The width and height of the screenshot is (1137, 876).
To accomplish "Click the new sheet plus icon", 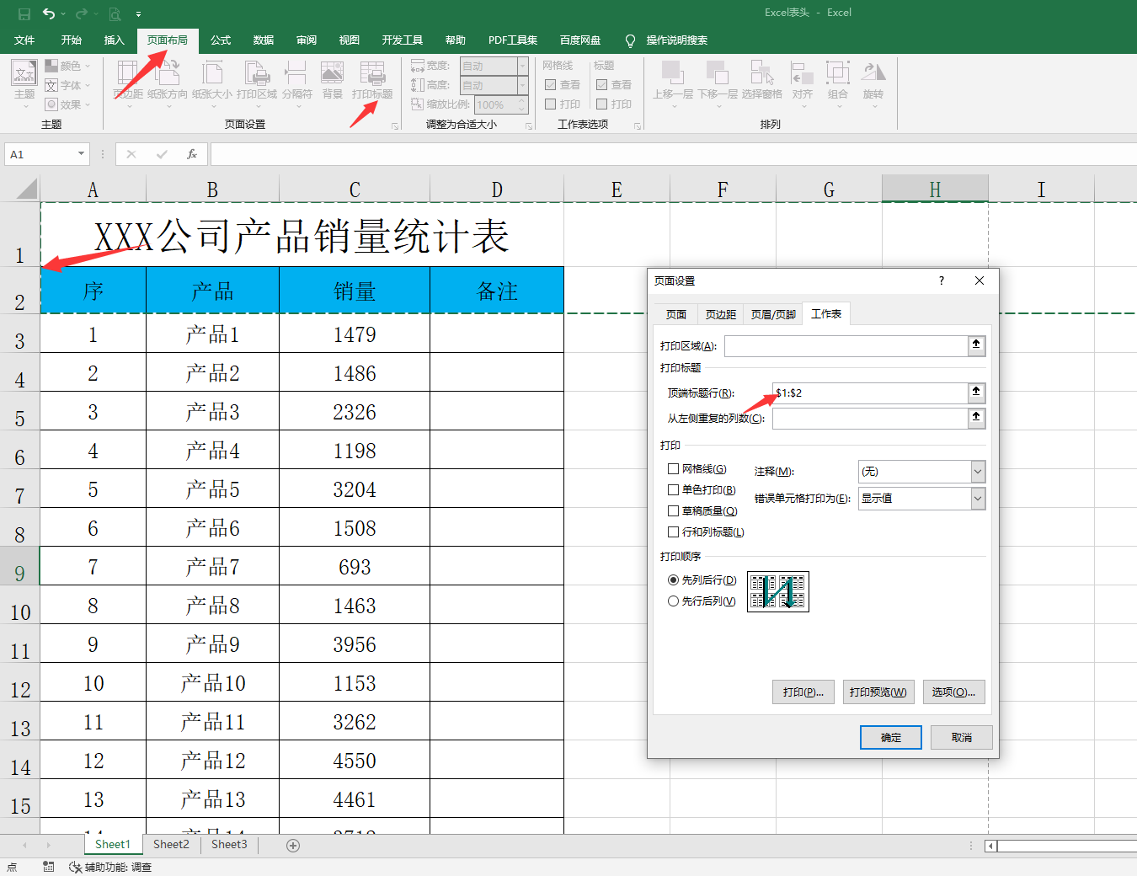I will (293, 846).
